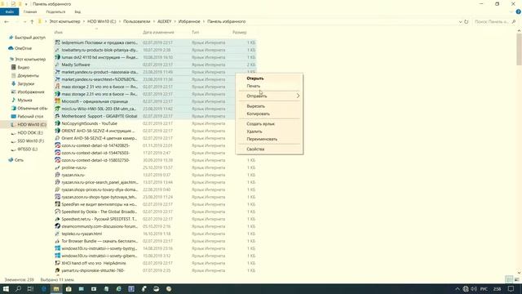
Task: Open Task View on the taskbar
Action: coord(30,288)
